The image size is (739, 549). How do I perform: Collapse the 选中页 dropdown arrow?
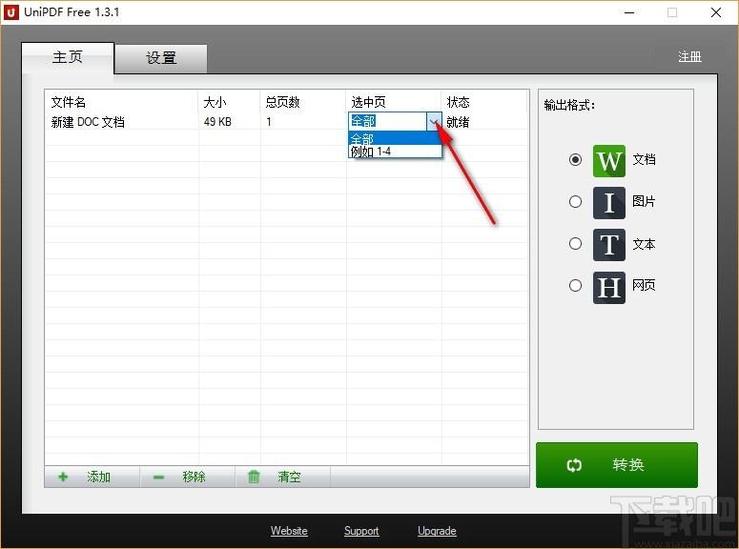click(434, 122)
